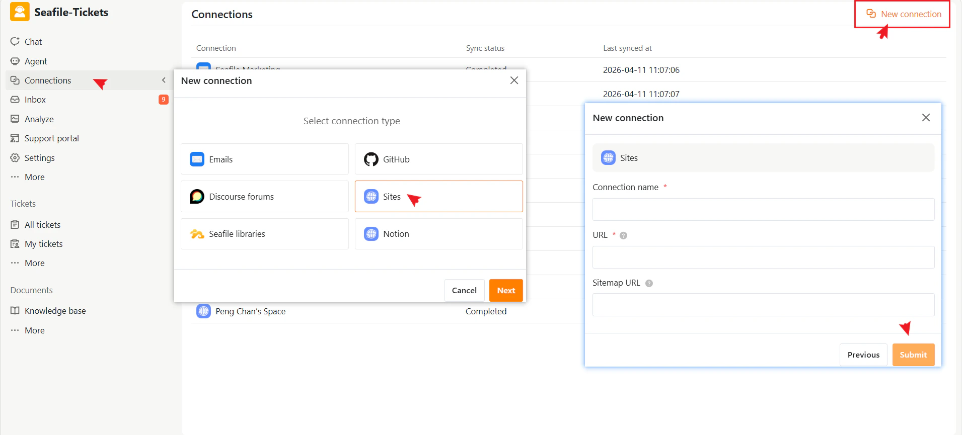964x435 pixels.
Task: Open All tickets list
Action: (x=43, y=225)
